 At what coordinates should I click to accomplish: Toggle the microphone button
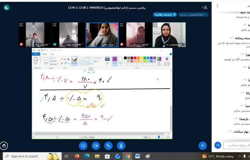click(x=121, y=146)
